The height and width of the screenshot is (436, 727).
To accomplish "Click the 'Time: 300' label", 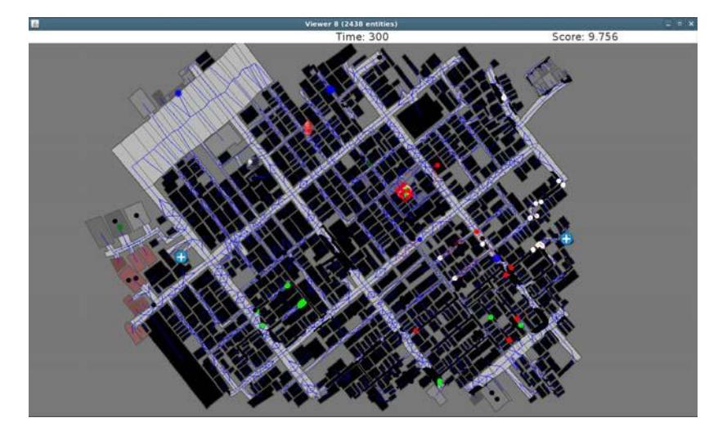I will [362, 37].
